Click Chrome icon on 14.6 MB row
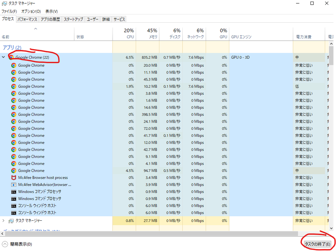The image size is (336, 251). click(x=14, y=107)
